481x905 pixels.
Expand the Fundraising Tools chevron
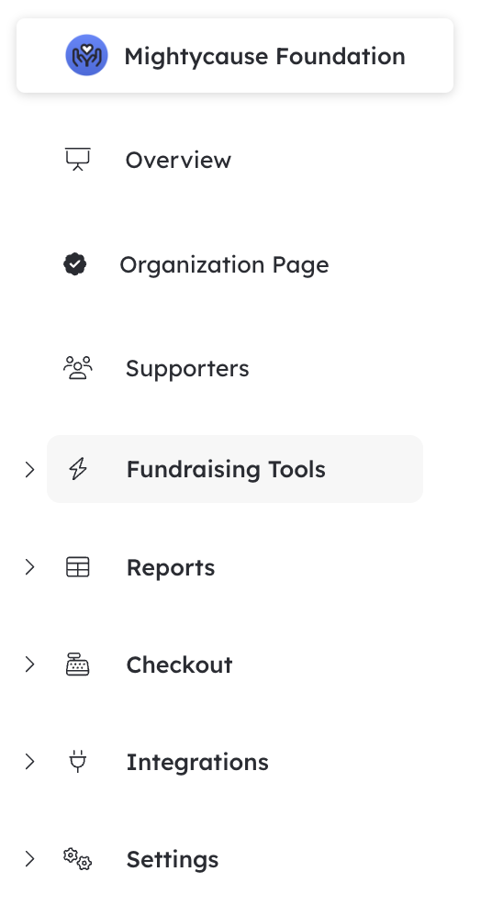coord(30,469)
